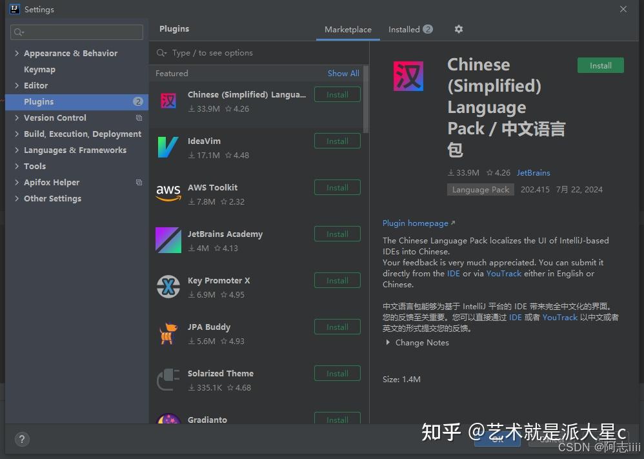This screenshot has height=459, width=644.
Task: Click the Plugins updates count badge
Action: (x=138, y=101)
